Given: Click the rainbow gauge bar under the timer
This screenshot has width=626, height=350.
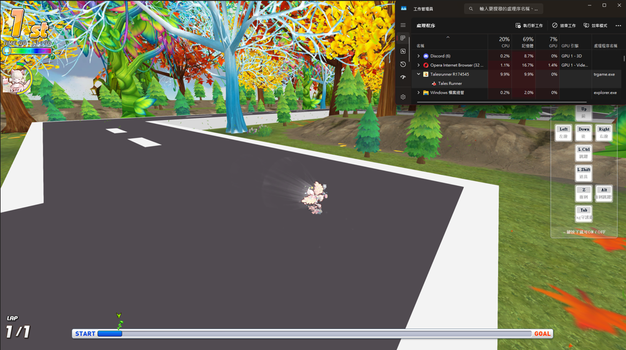Looking at the screenshot, I should (x=31, y=51).
